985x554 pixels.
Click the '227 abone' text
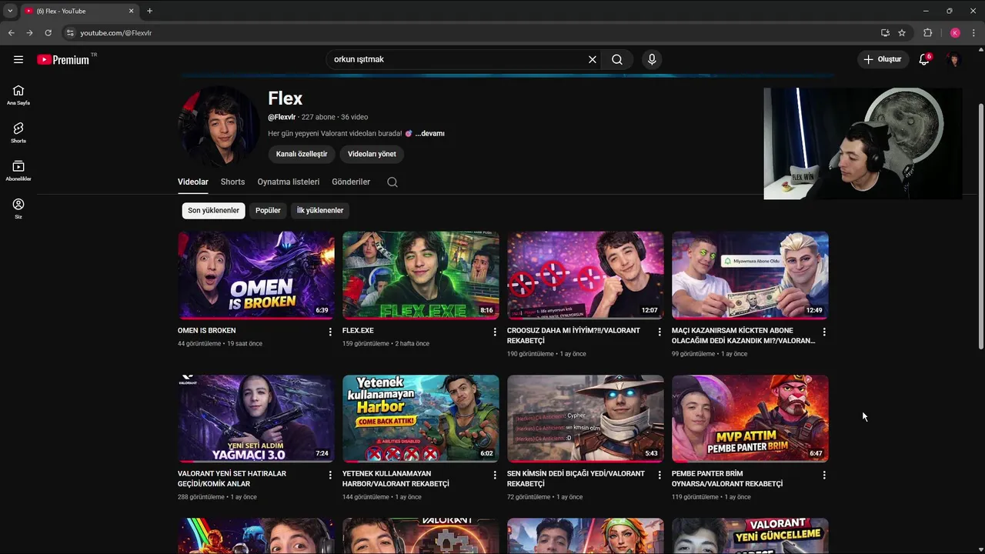(x=319, y=117)
